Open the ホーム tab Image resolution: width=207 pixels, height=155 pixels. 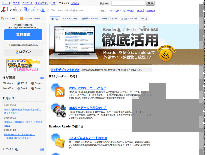[55, 19]
